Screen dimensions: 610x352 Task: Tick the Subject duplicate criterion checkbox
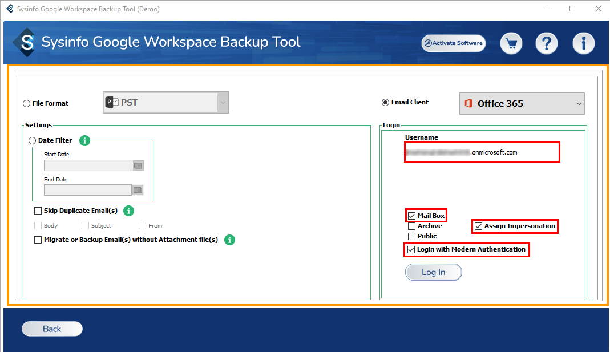click(85, 225)
